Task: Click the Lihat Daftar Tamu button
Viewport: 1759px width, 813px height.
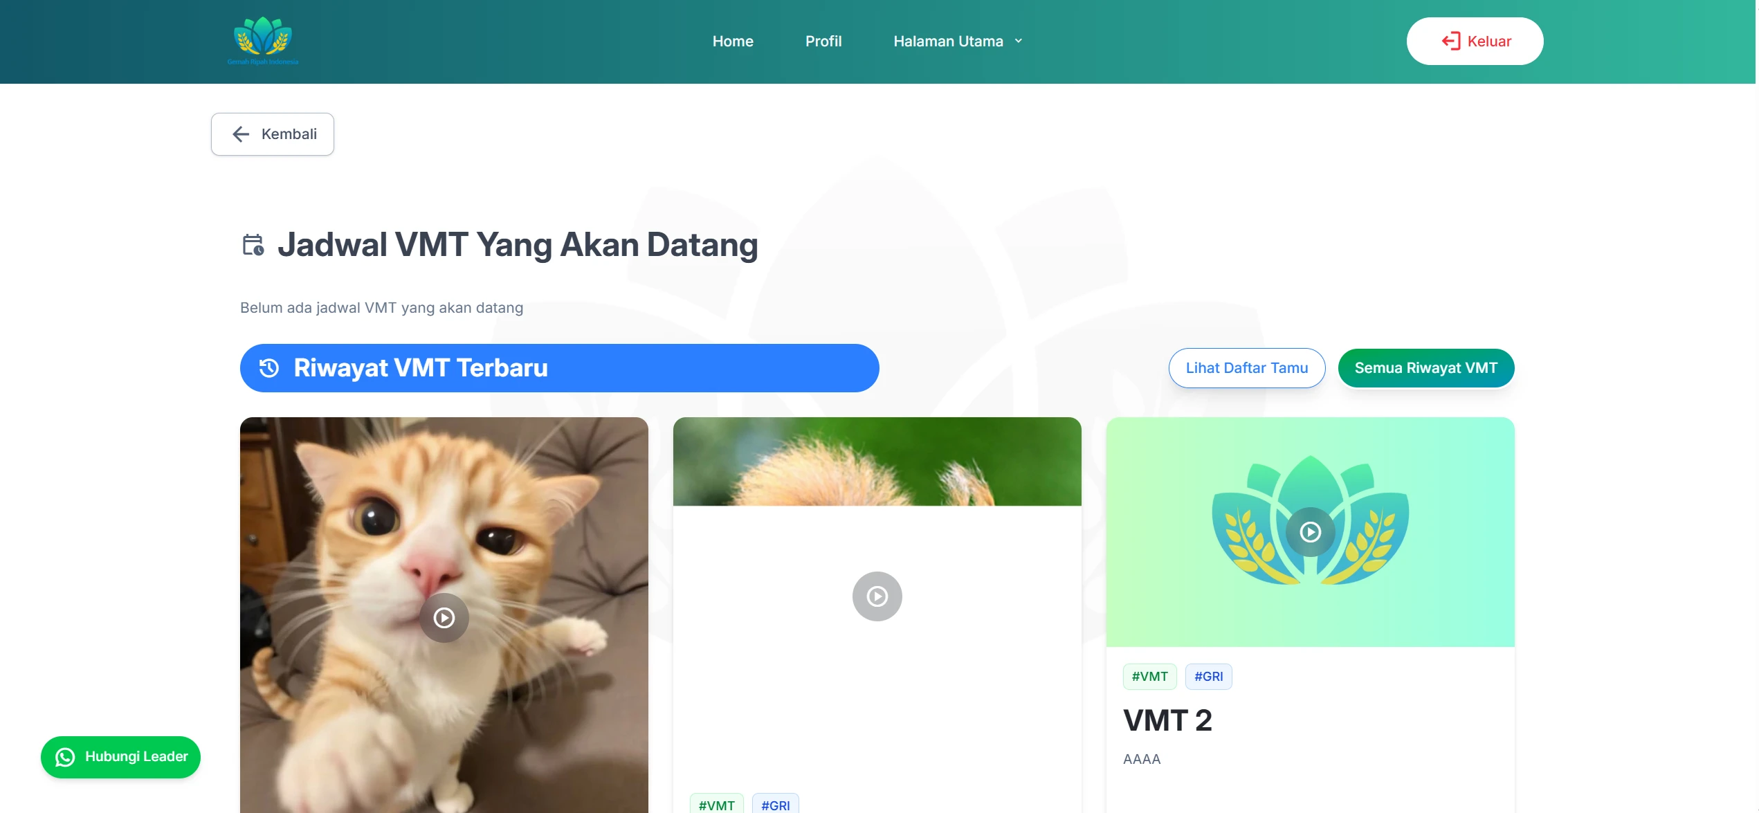Action: 1247,368
